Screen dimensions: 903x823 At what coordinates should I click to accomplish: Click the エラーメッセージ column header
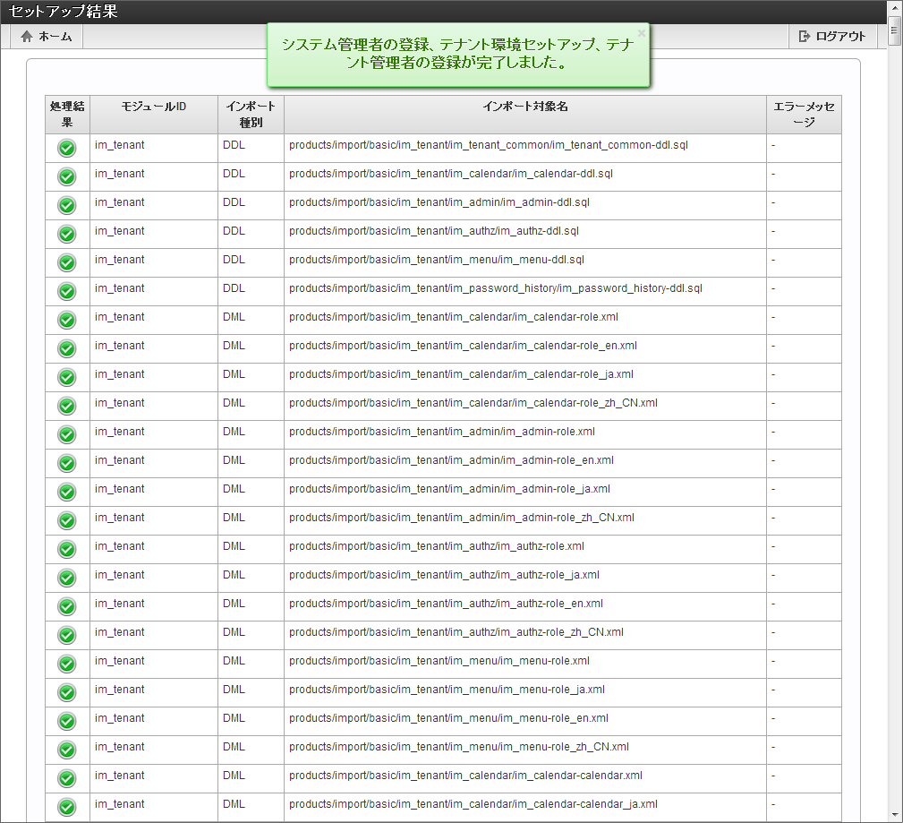804,114
